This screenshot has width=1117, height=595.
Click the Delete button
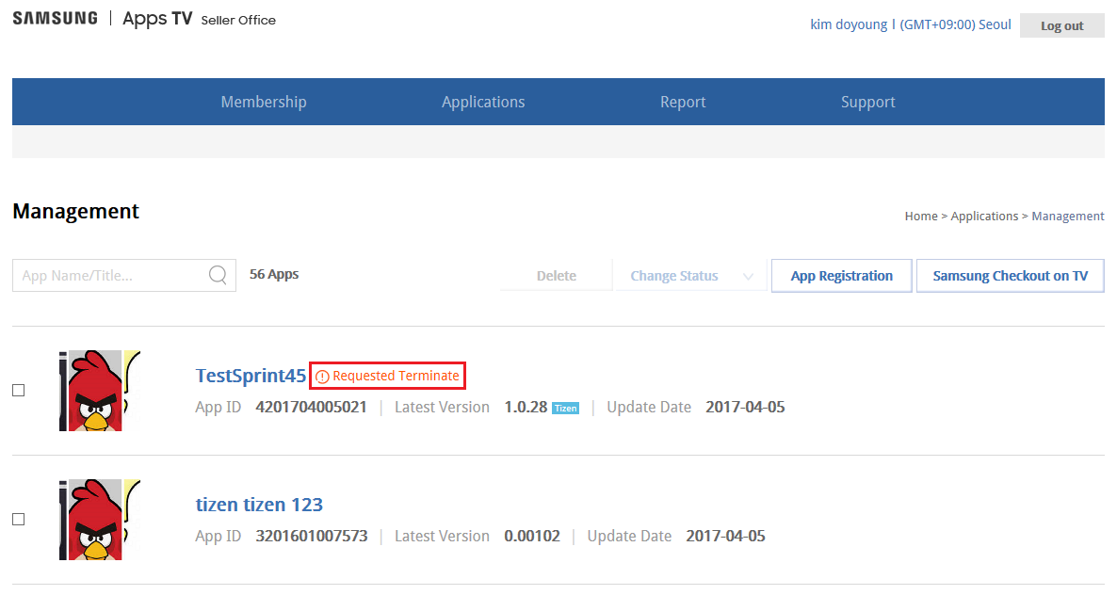(x=557, y=276)
